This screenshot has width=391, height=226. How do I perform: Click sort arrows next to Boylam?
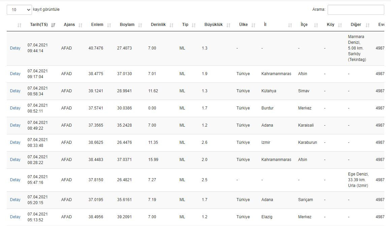140,25
